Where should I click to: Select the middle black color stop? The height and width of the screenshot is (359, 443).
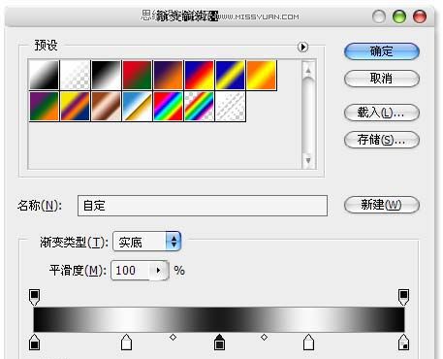point(219,343)
